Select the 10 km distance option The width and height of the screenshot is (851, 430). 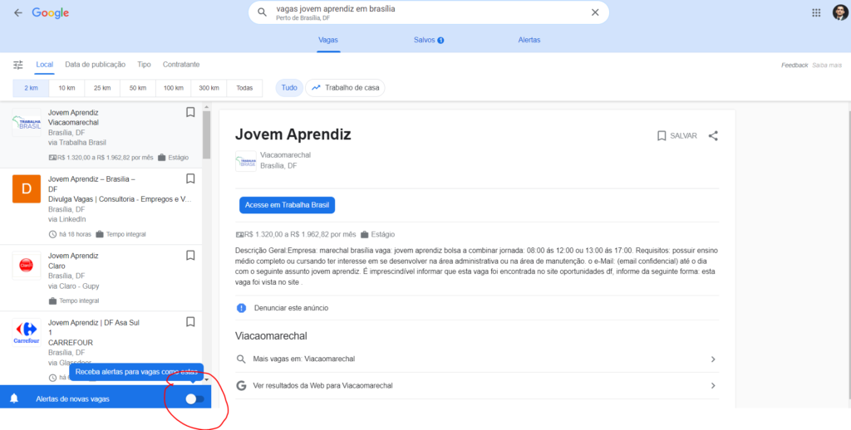(x=66, y=88)
